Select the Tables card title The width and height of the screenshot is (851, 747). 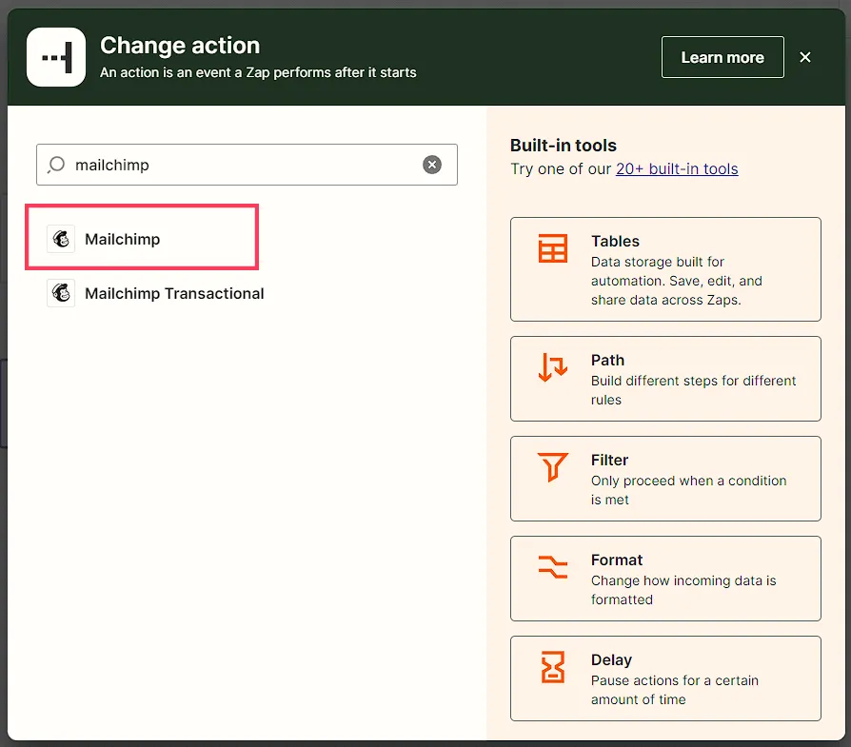[615, 241]
